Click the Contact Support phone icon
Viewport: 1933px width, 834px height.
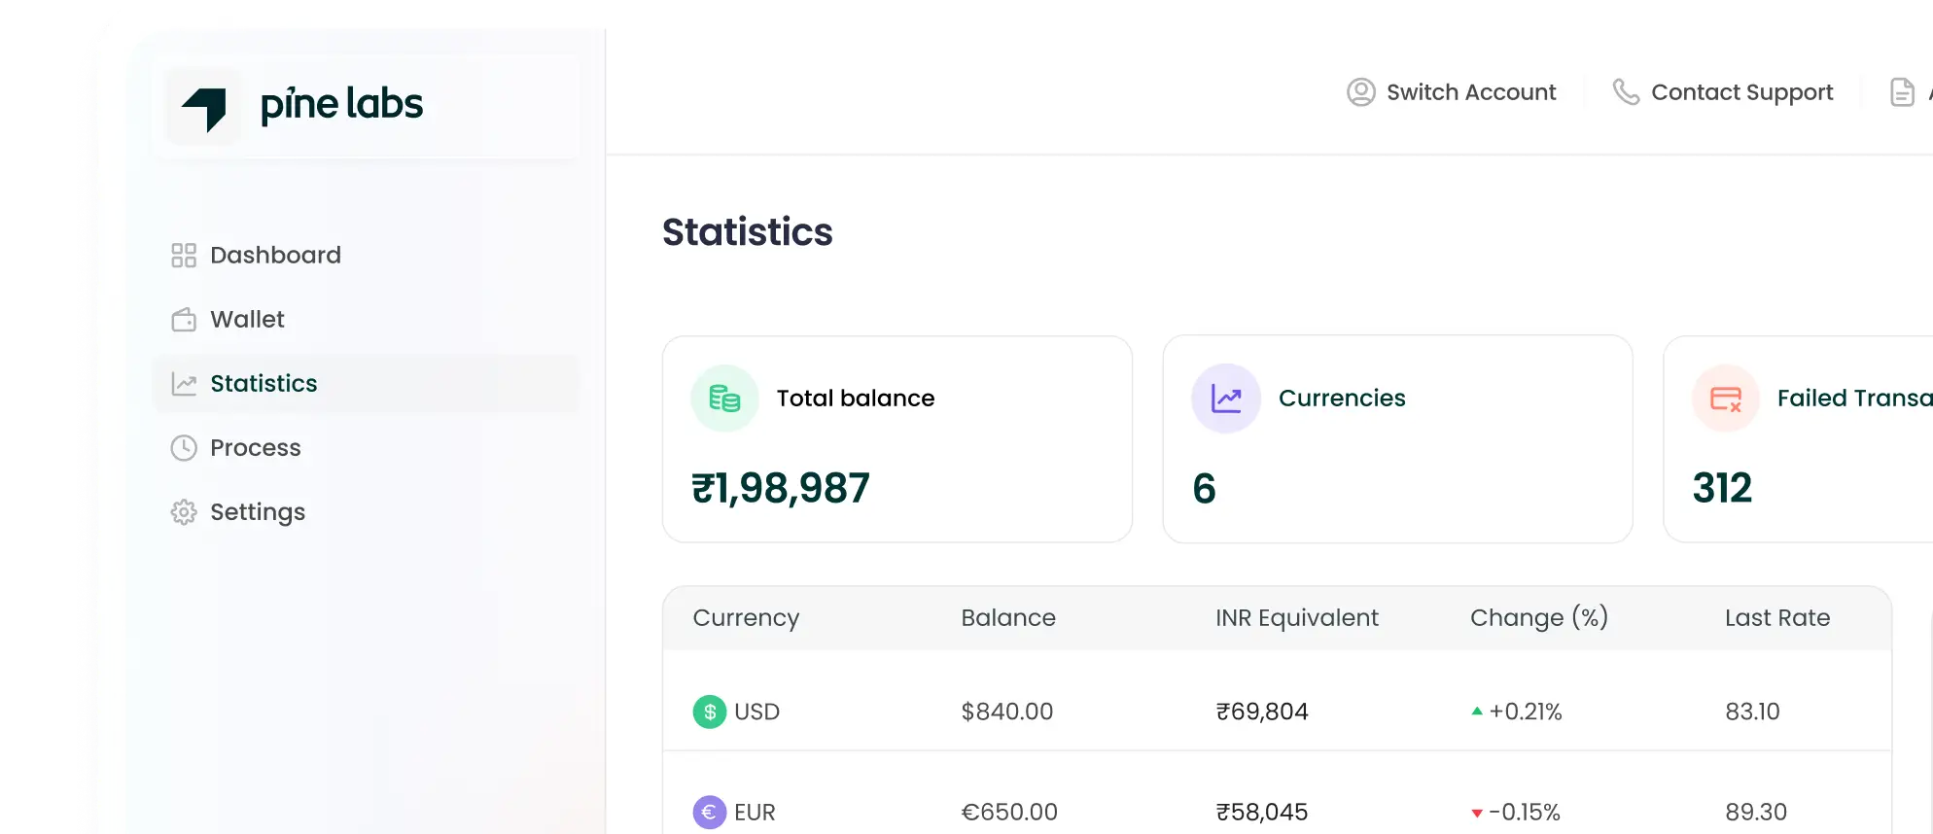pyautogui.click(x=1626, y=92)
